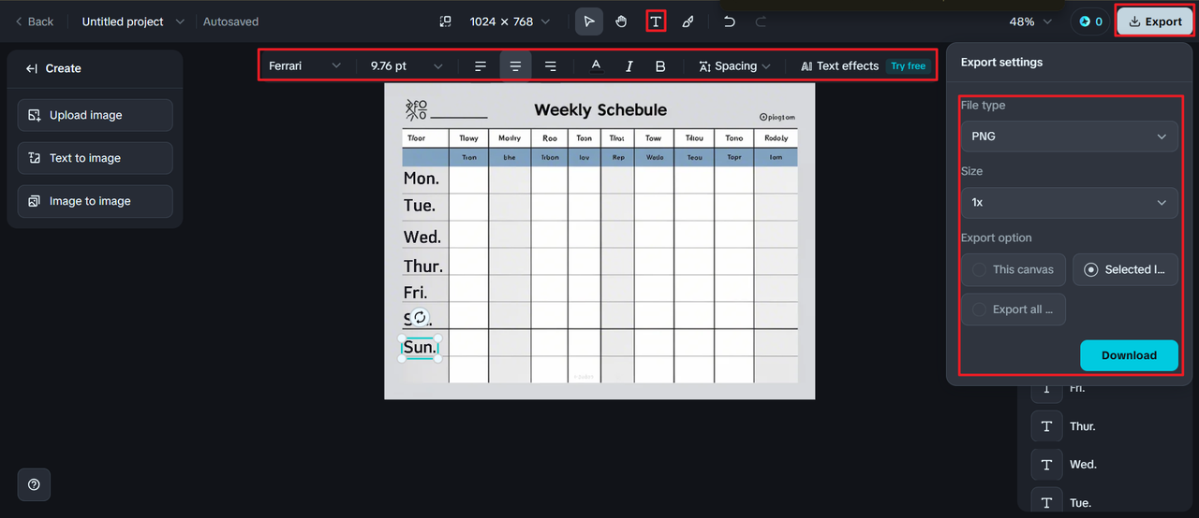Screen dimensions: 1199x518
Task: Click the Export settings heading
Action: (x=1001, y=63)
